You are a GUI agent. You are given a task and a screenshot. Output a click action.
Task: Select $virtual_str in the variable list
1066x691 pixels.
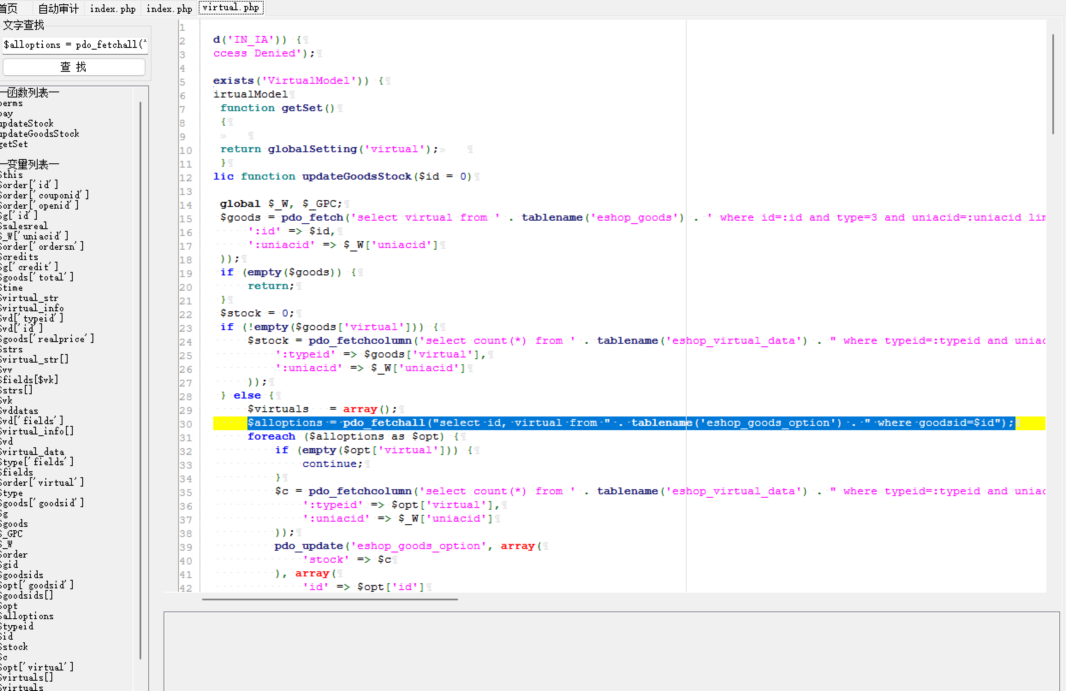click(x=29, y=298)
